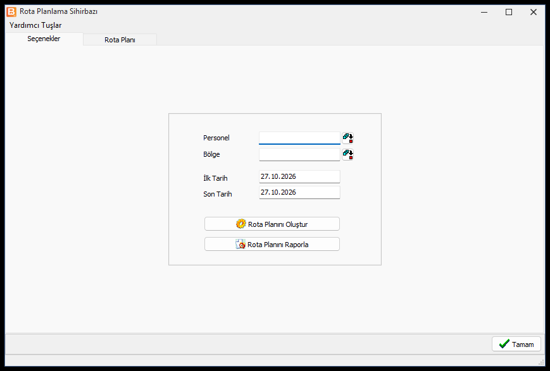Image resolution: width=550 pixels, height=371 pixels.
Task: Focus the Bölge input field
Action: [299, 154]
